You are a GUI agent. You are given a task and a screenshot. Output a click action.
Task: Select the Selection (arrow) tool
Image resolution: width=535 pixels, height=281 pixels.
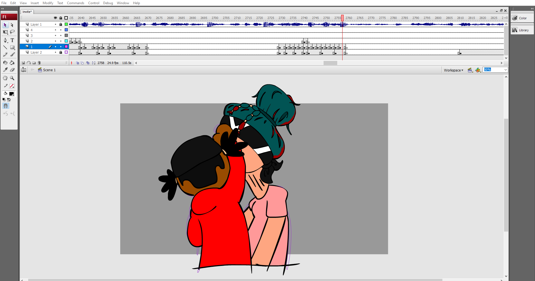click(5, 25)
